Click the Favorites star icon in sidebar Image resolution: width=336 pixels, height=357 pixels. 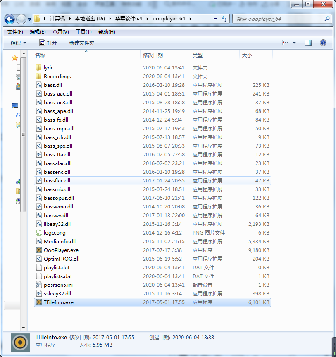pos(15,58)
